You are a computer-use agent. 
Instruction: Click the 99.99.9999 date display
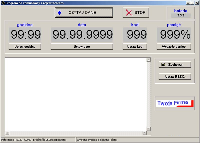tap(82, 34)
